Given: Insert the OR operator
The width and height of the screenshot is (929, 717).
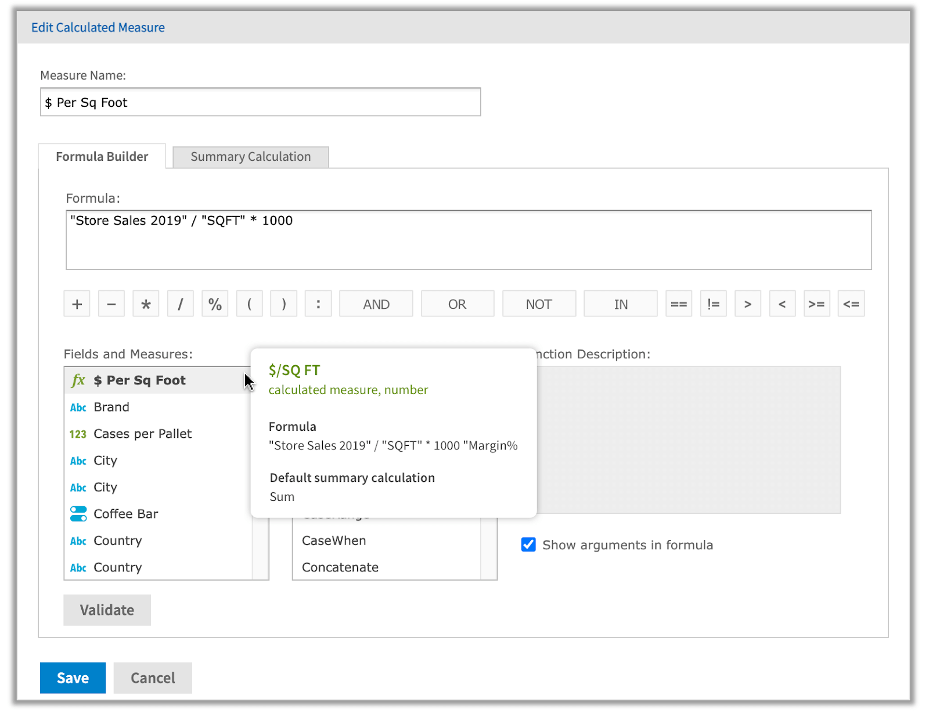Looking at the screenshot, I should [x=458, y=304].
